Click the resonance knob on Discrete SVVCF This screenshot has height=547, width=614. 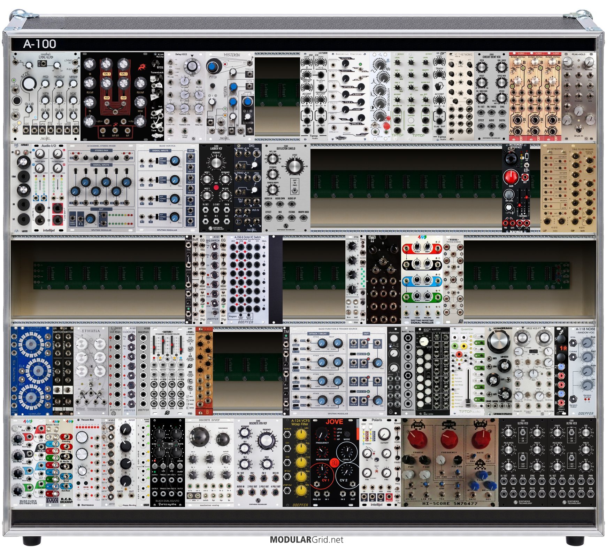click(x=223, y=439)
